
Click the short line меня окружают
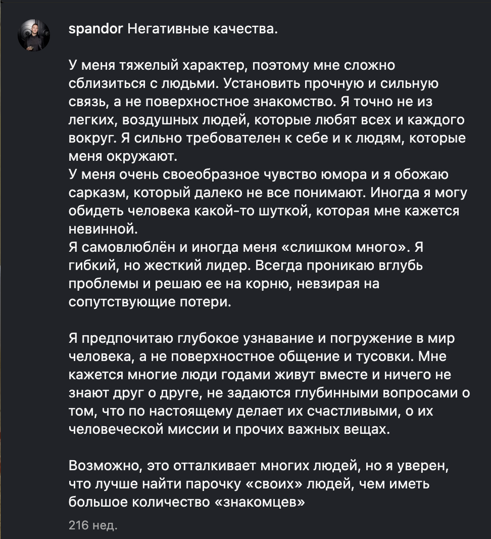[123, 156]
